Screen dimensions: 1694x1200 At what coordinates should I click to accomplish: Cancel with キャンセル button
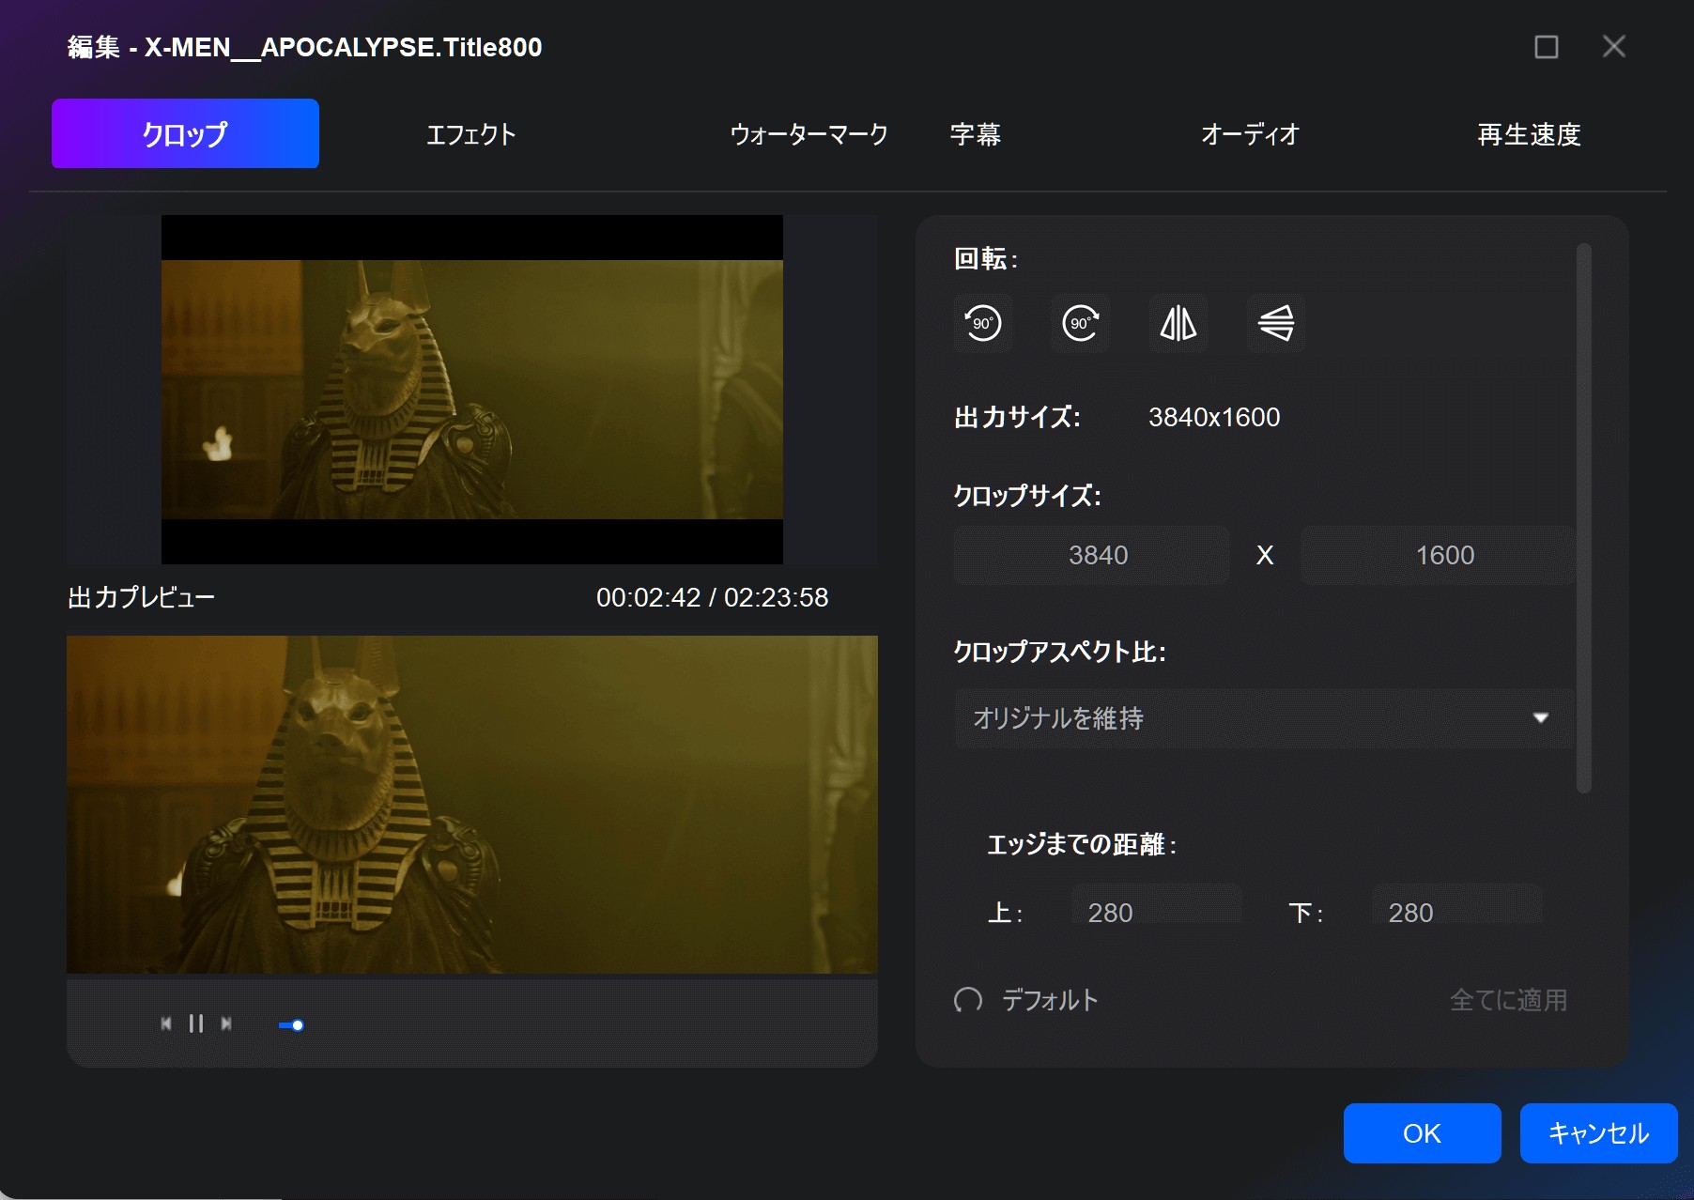(1598, 1133)
